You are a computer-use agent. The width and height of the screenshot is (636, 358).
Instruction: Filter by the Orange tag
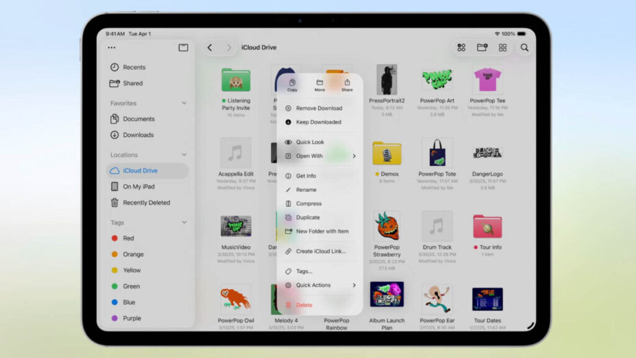tap(148, 254)
